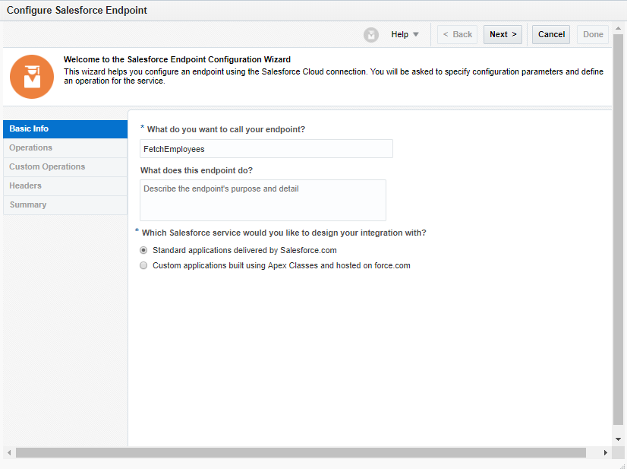Click the disabled Back button
Screen dimensions: 627x469
click(457, 35)
